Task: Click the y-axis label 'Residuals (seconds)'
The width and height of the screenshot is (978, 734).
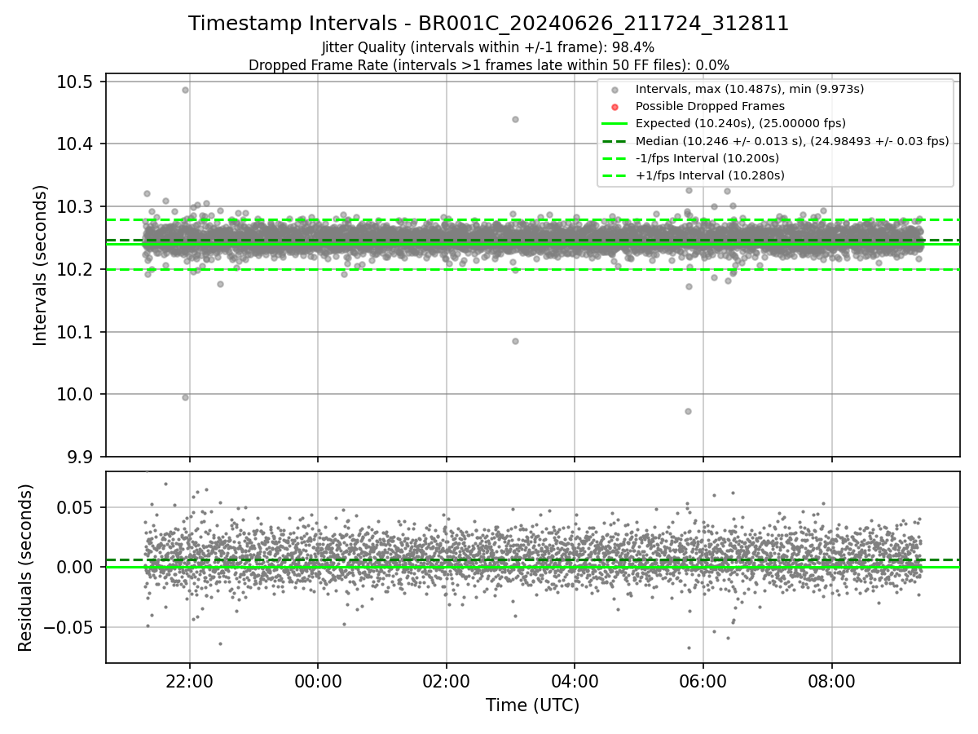Action: 25,568
